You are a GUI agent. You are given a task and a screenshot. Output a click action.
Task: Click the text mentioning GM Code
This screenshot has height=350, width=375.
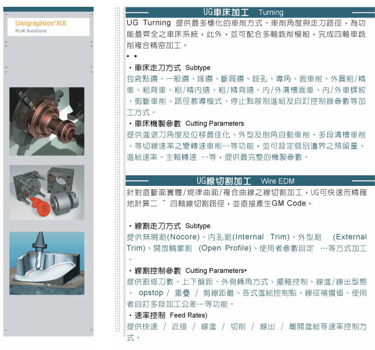[220, 203]
